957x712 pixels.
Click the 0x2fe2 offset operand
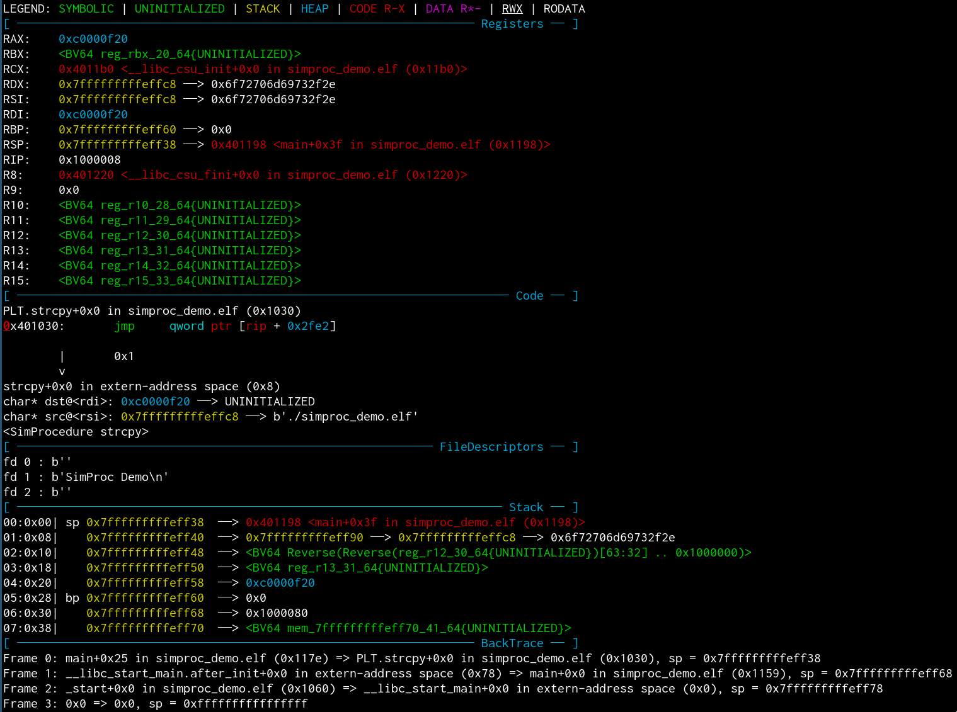click(x=308, y=326)
